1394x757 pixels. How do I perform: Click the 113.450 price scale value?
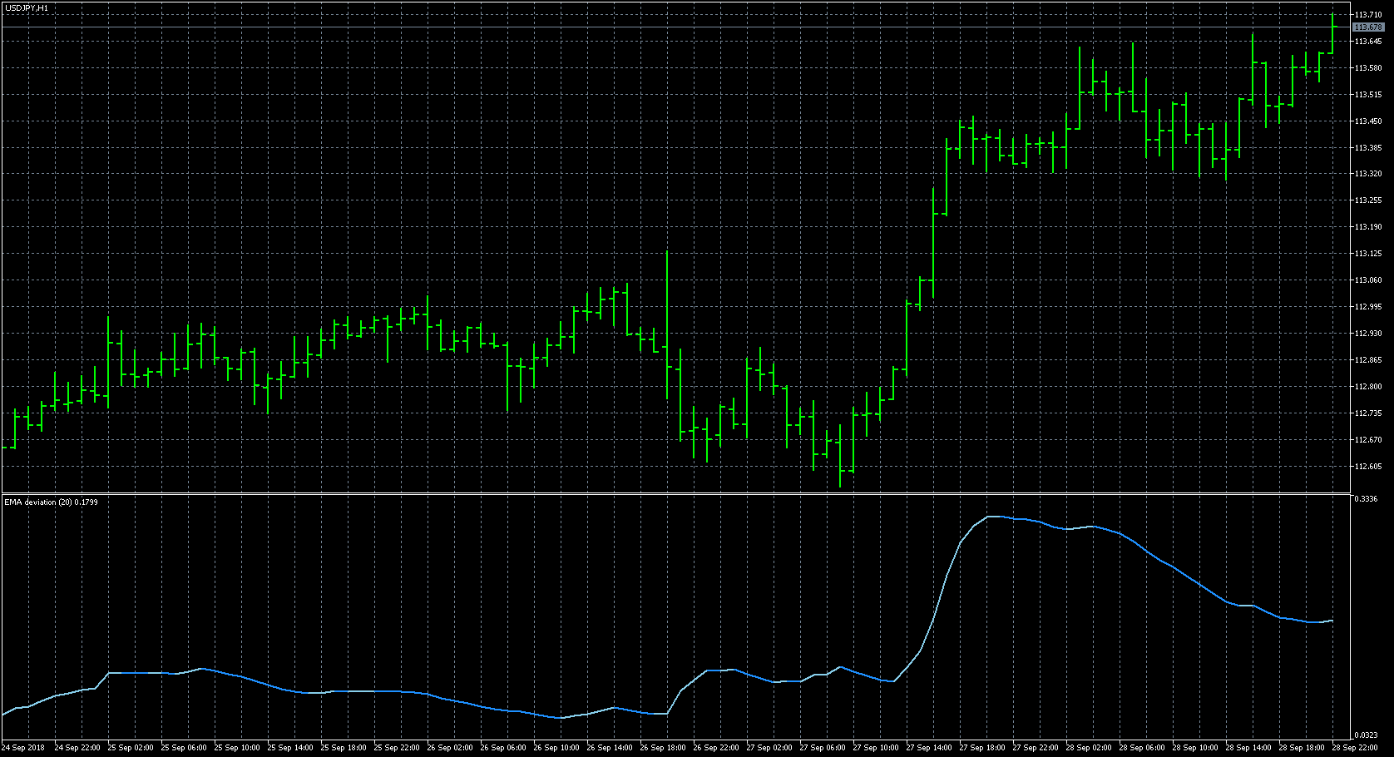click(x=1368, y=121)
